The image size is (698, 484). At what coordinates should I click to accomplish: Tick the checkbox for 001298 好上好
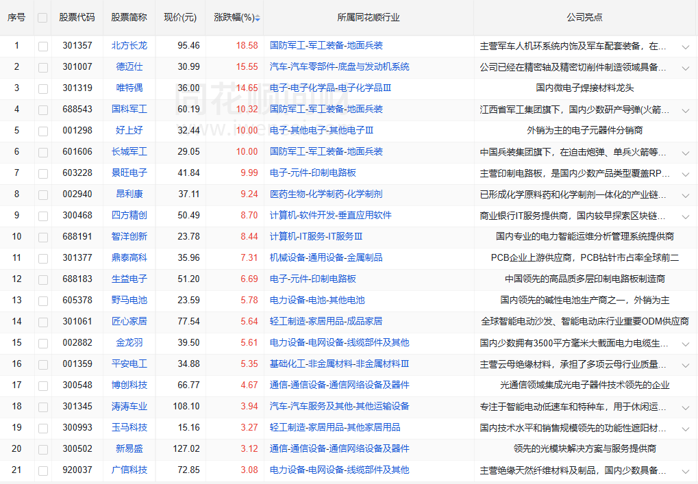coord(43,131)
